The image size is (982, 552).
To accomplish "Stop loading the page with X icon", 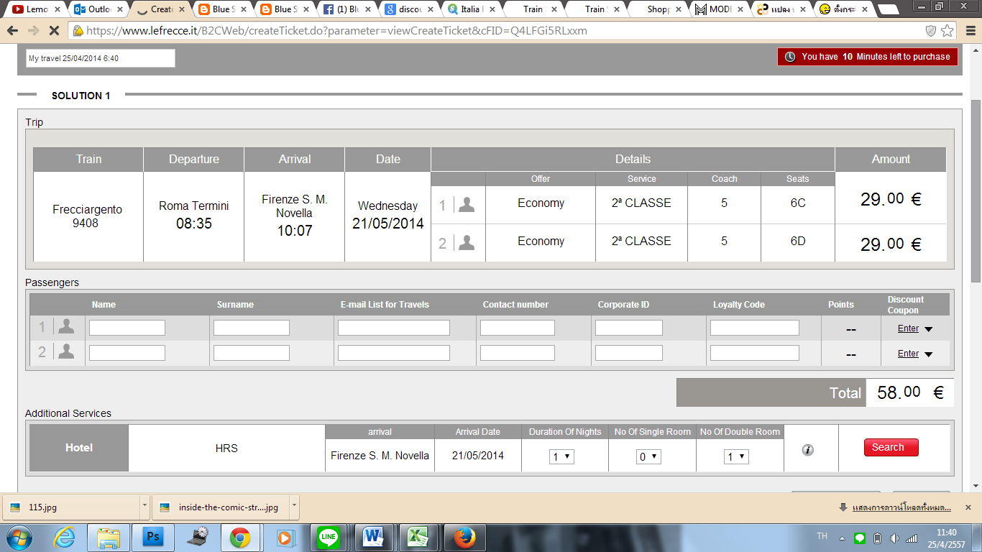I will 55,31.
